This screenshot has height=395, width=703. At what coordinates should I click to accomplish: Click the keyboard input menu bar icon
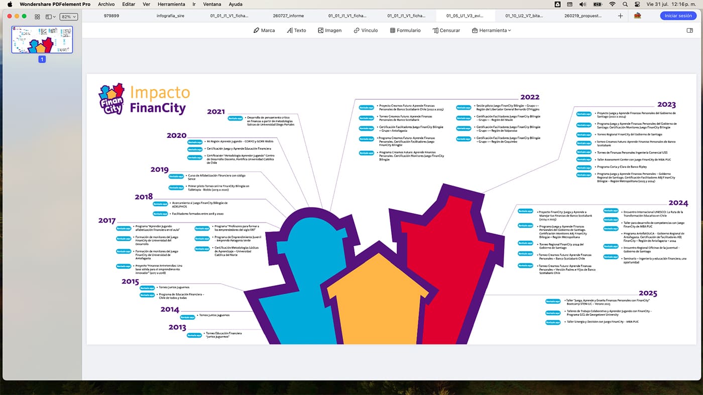570,4
